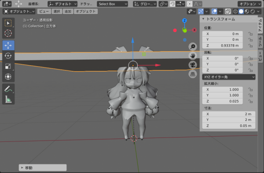This screenshot has width=264, height=173.
Task: Switch to the ツール sidebar tab
Action: coord(260,42)
